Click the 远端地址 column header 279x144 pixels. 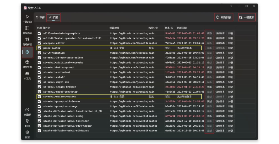(x=114, y=28)
